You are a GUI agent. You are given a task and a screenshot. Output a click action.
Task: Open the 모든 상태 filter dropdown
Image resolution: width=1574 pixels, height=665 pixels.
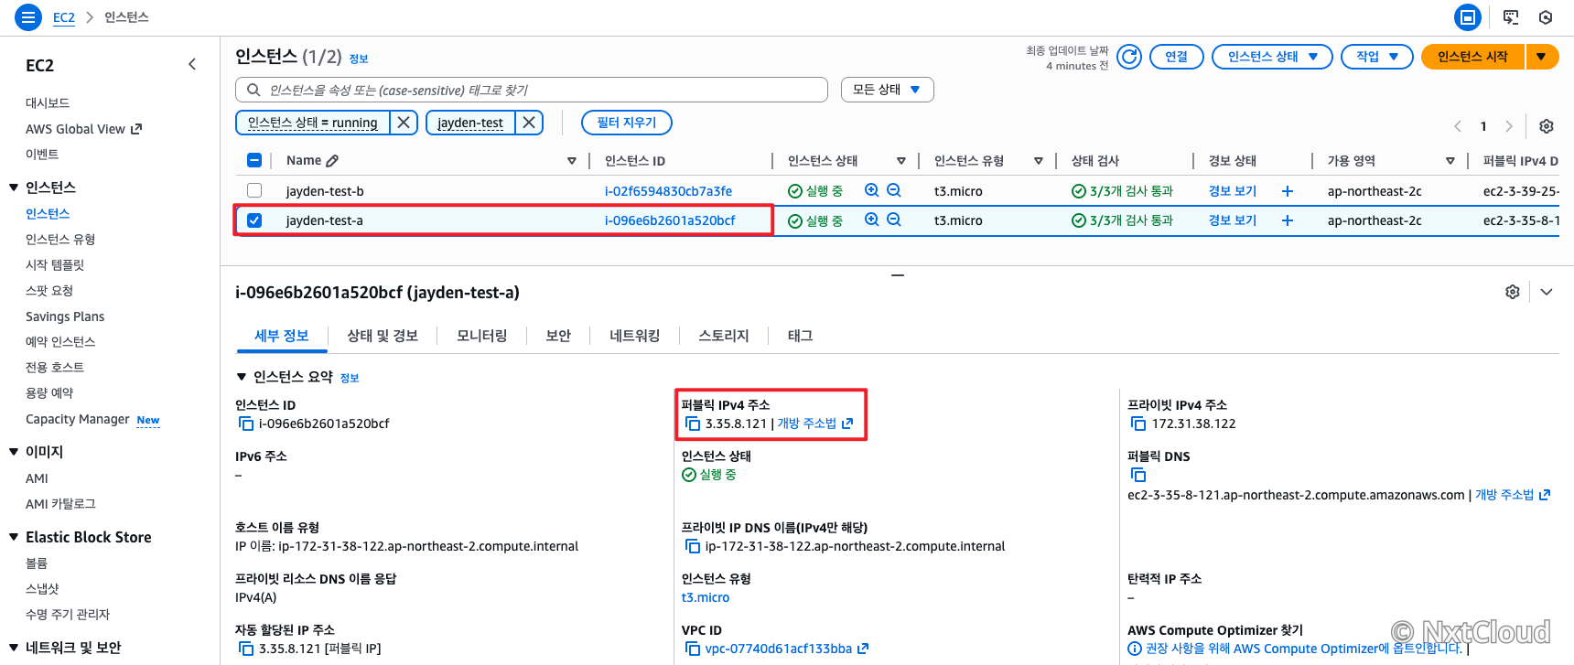[887, 90]
